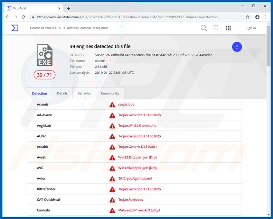Bookmark page with the star icon
This screenshot has width=273, height=219.
247,17
